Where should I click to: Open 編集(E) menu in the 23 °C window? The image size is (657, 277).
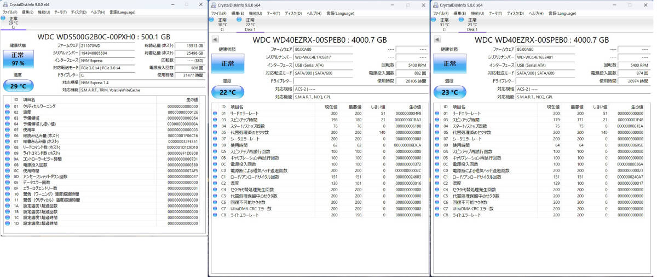coord(460,13)
